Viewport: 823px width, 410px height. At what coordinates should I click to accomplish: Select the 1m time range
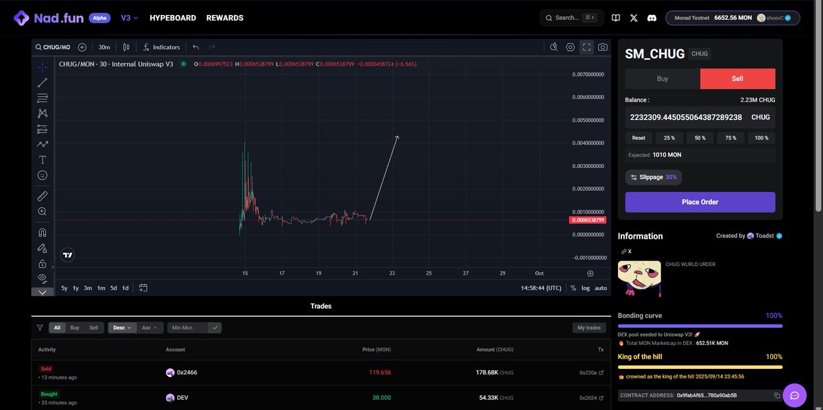point(101,288)
